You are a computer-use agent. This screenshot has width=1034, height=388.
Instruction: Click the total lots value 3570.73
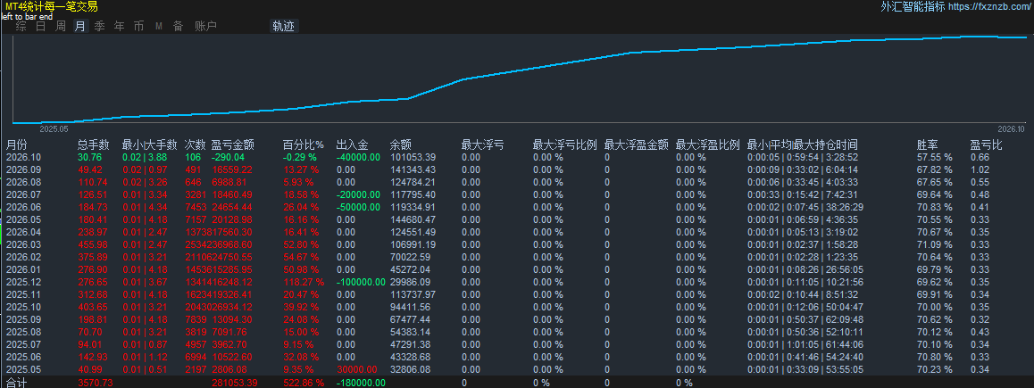point(96,382)
